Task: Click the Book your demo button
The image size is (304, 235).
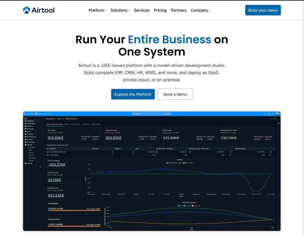Action: (263, 10)
